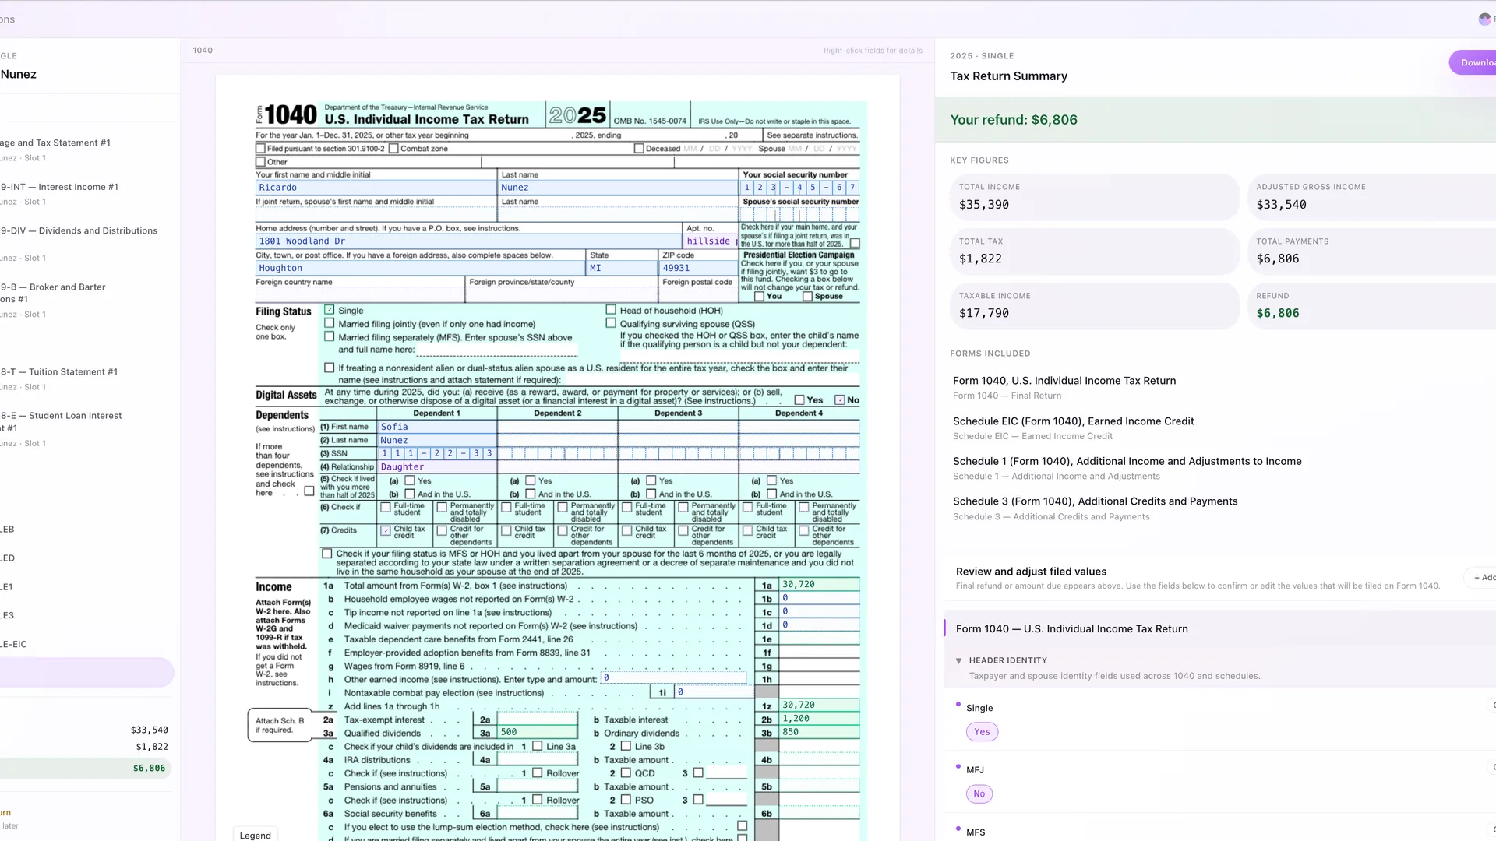
Task: Click the Yes pill under Single
Action: click(x=982, y=732)
